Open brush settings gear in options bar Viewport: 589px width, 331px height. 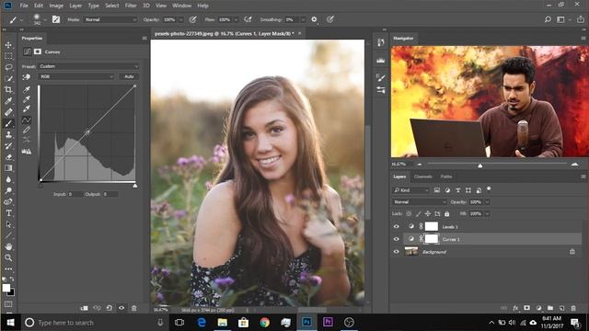point(314,19)
